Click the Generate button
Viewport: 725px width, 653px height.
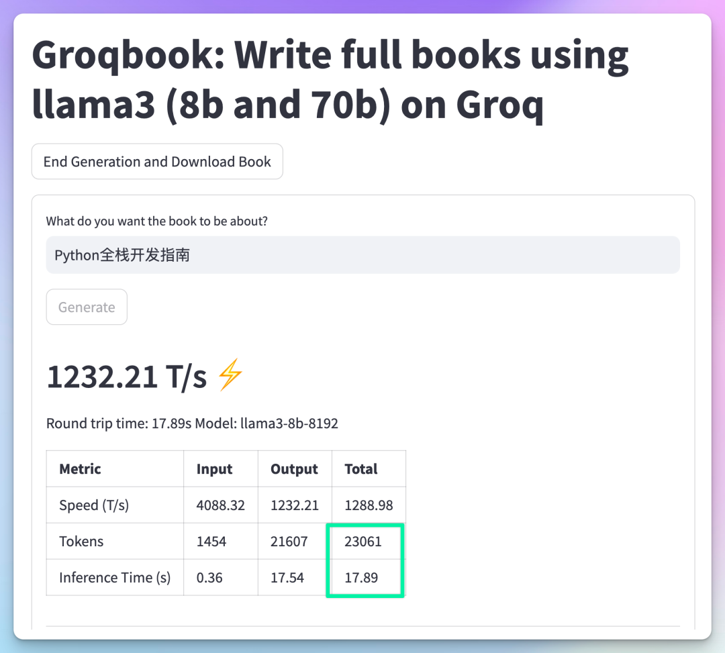(87, 307)
